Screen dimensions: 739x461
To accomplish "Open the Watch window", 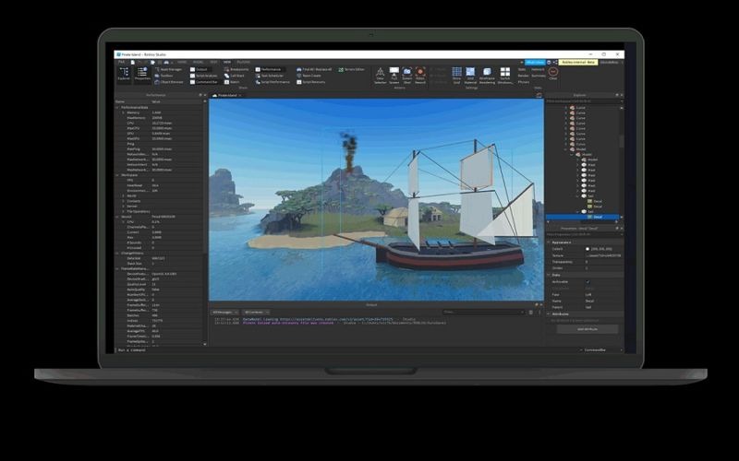I will tap(232, 82).
